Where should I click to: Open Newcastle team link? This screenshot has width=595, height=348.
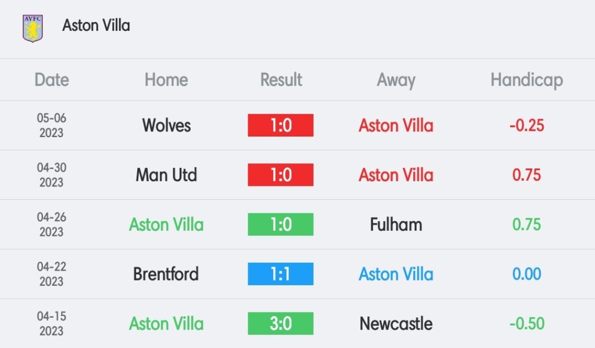coord(396,324)
